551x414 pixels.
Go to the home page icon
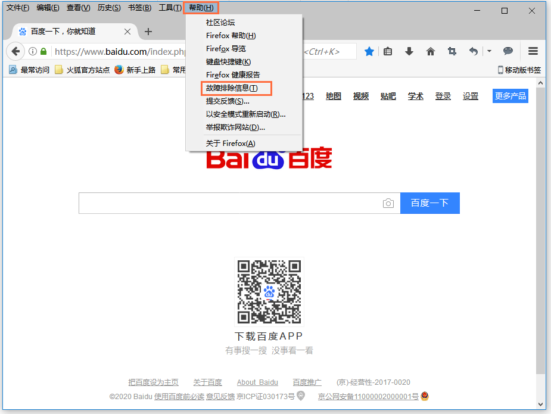click(x=431, y=51)
